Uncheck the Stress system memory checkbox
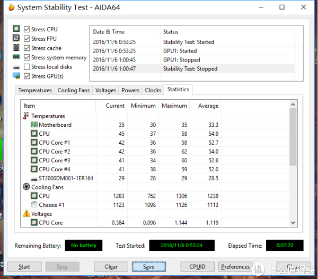Image resolution: width=318 pixels, height=279 pixels. [27, 57]
